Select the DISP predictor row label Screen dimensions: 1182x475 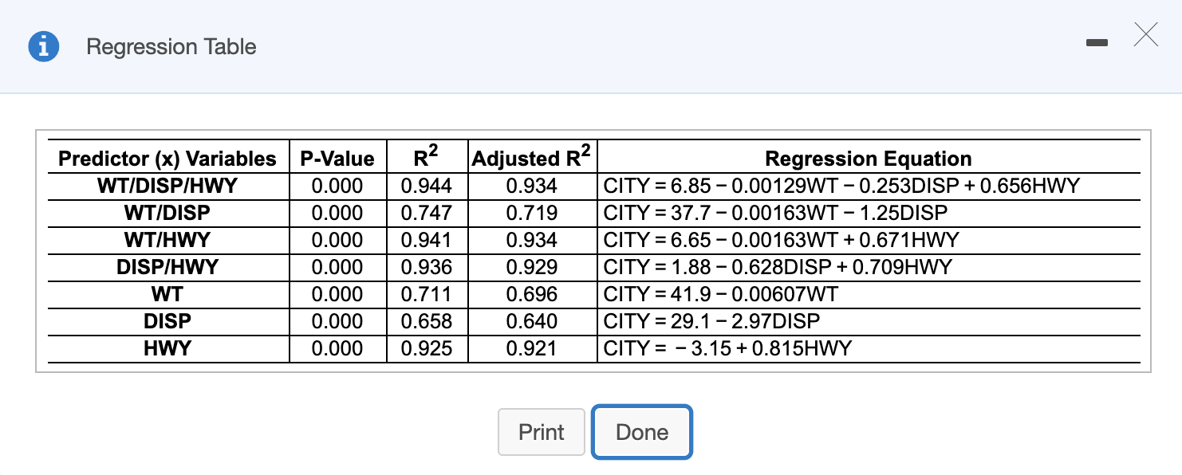[167, 321]
